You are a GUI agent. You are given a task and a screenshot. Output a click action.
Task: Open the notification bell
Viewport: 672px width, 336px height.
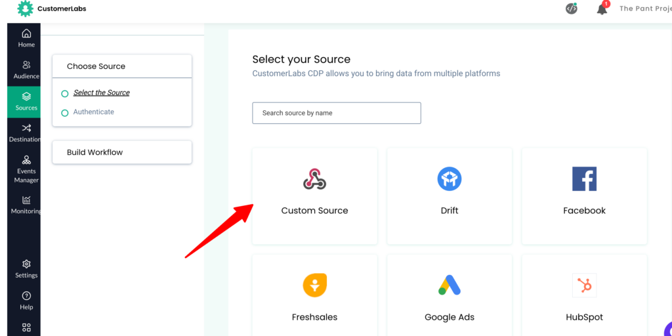[602, 8]
